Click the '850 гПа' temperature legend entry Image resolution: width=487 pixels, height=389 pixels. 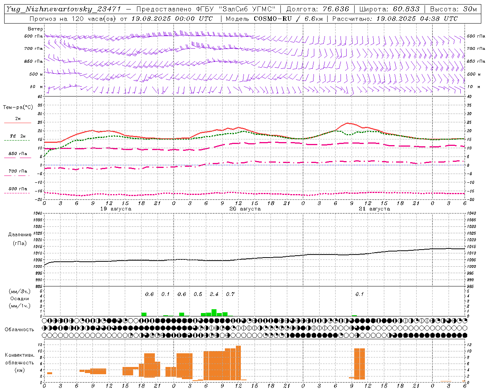coord(18,154)
